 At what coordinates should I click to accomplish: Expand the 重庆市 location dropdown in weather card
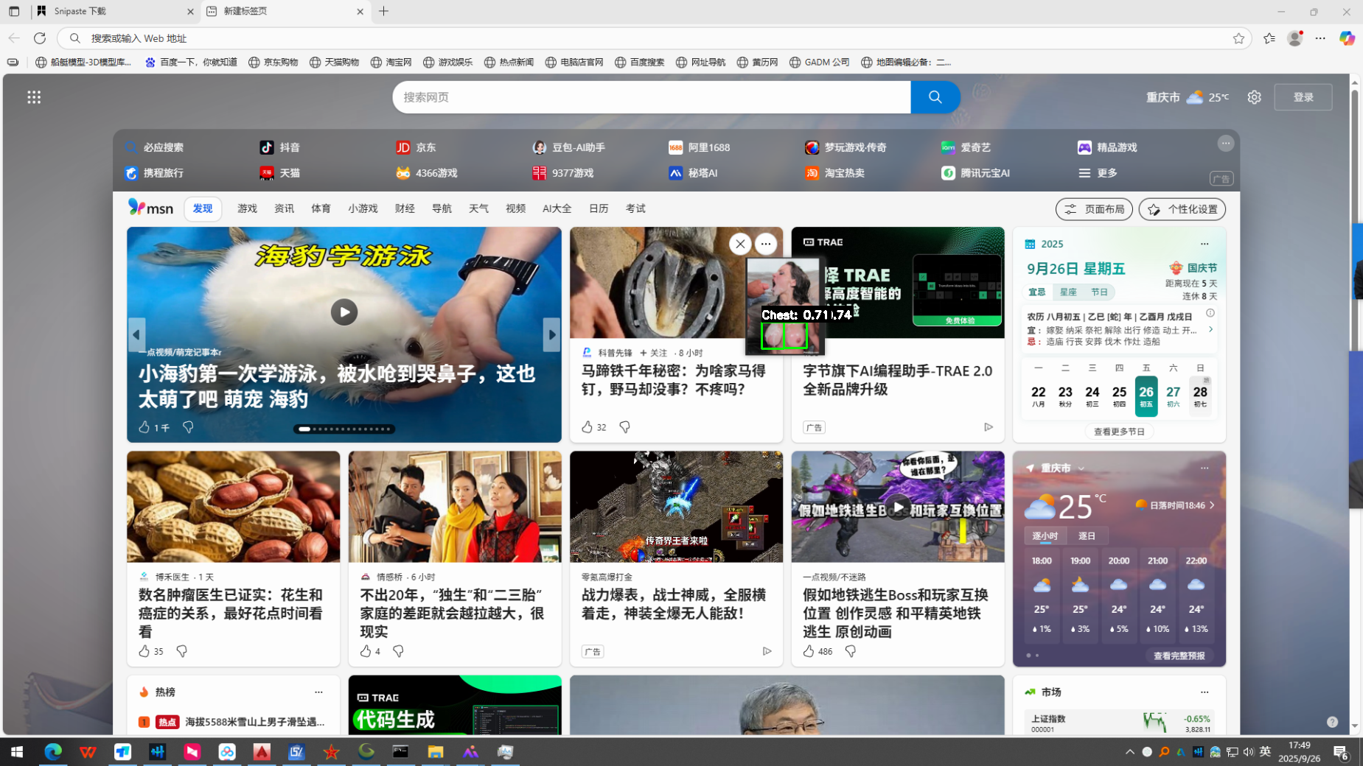point(1081,468)
